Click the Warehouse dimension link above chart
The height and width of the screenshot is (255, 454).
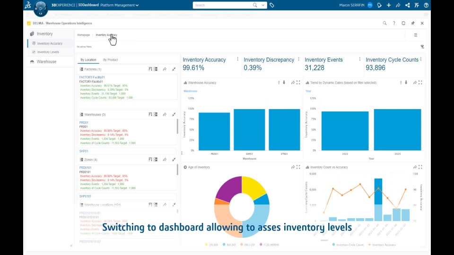190,91
